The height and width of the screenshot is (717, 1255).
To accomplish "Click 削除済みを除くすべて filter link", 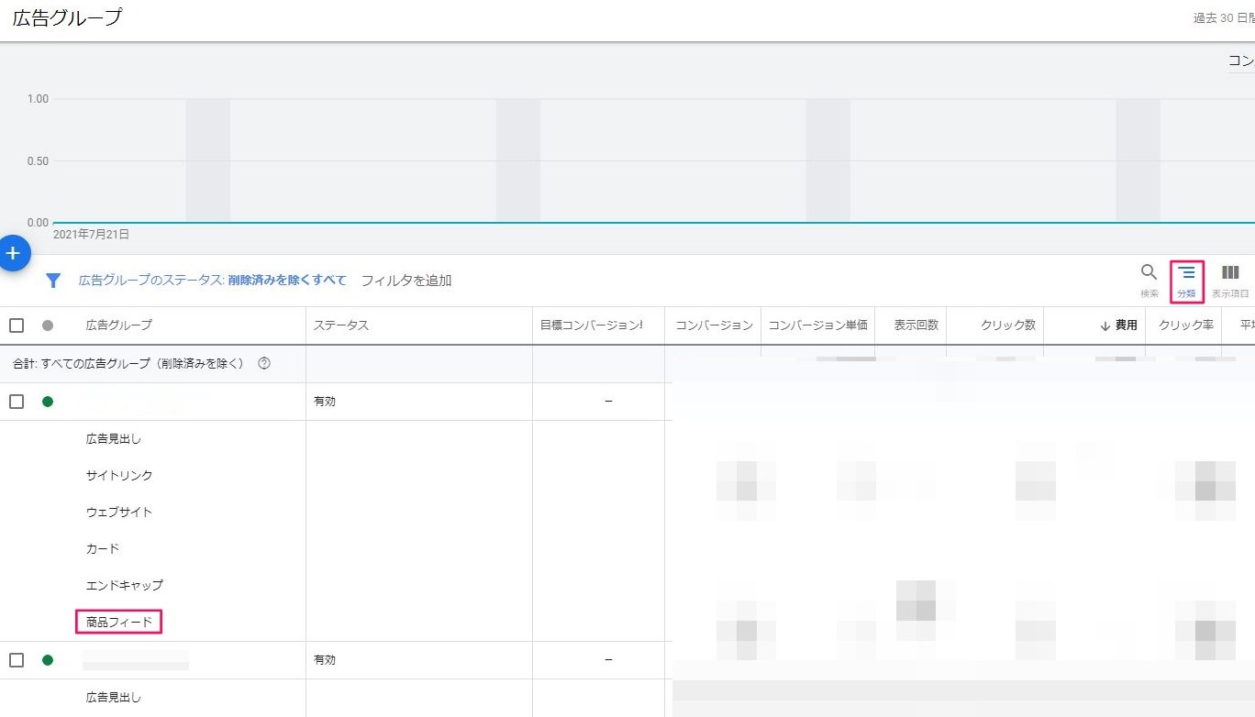I will (287, 281).
